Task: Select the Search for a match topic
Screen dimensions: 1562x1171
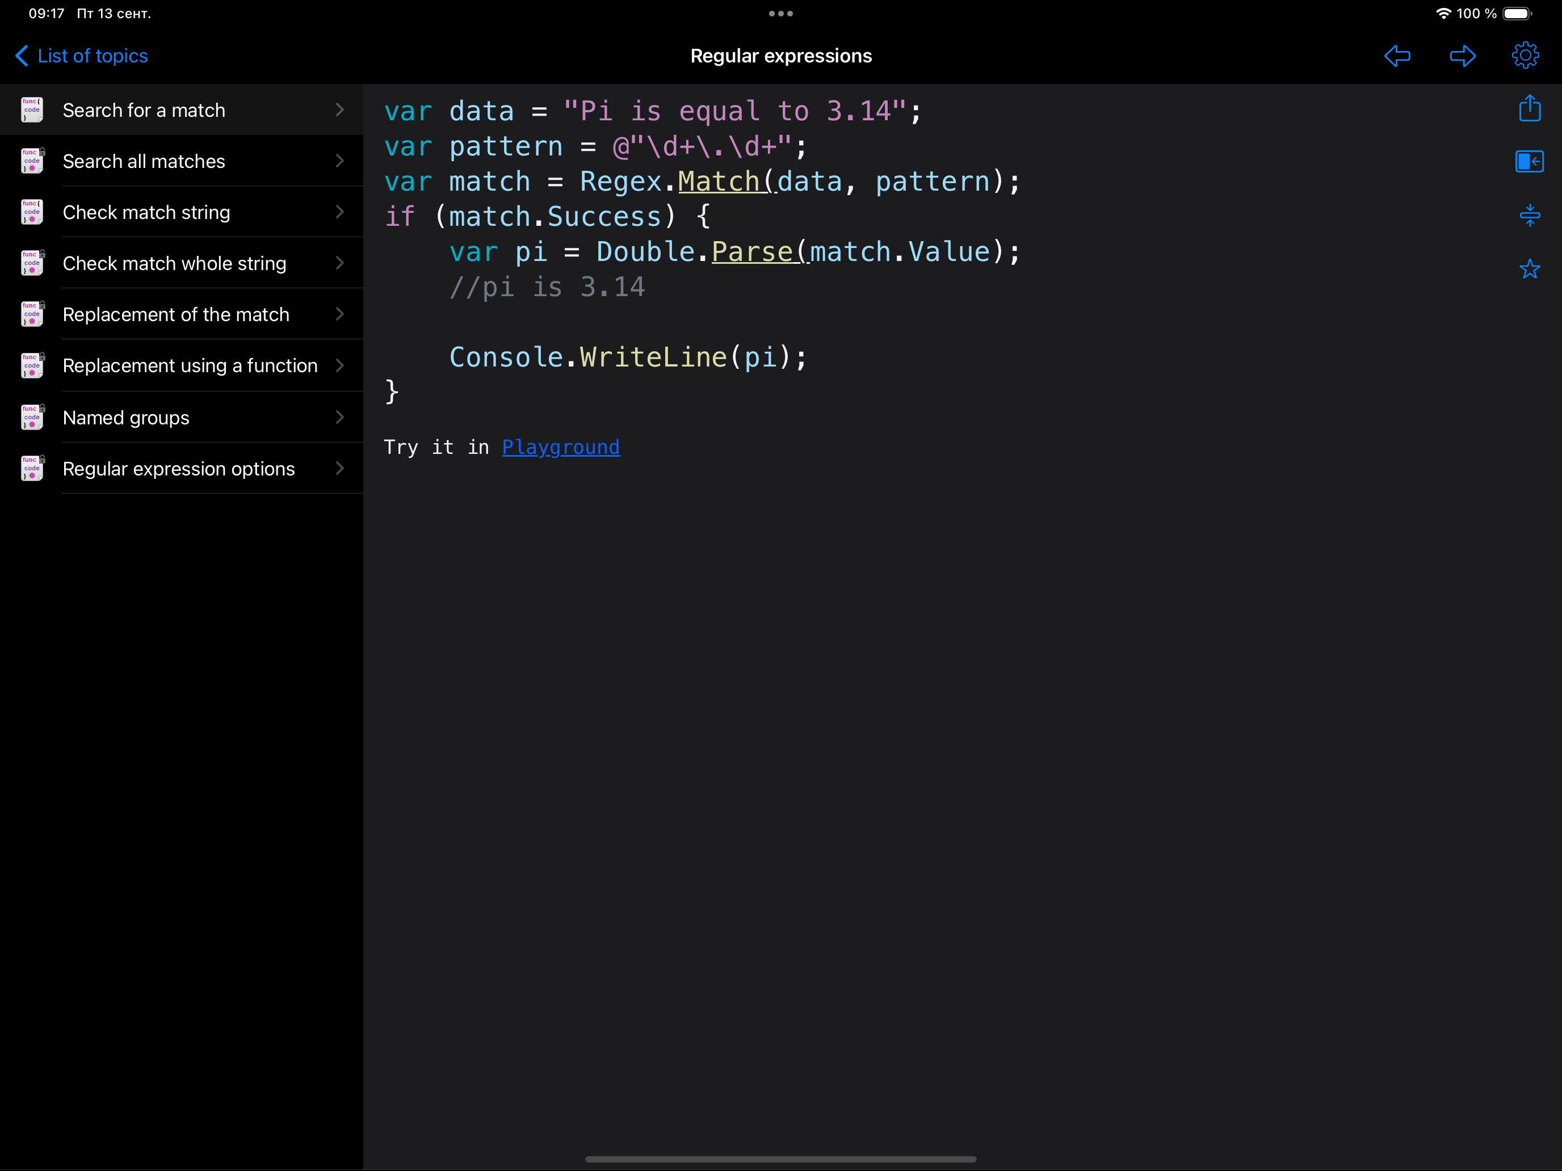Action: click(x=182, y=110)
